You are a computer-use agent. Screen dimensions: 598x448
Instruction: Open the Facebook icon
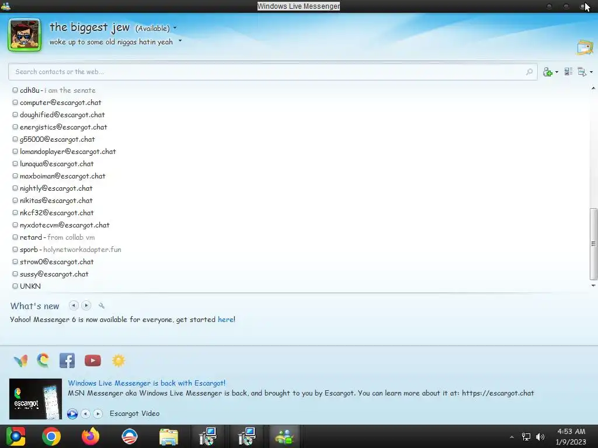(x=67, y=360)
